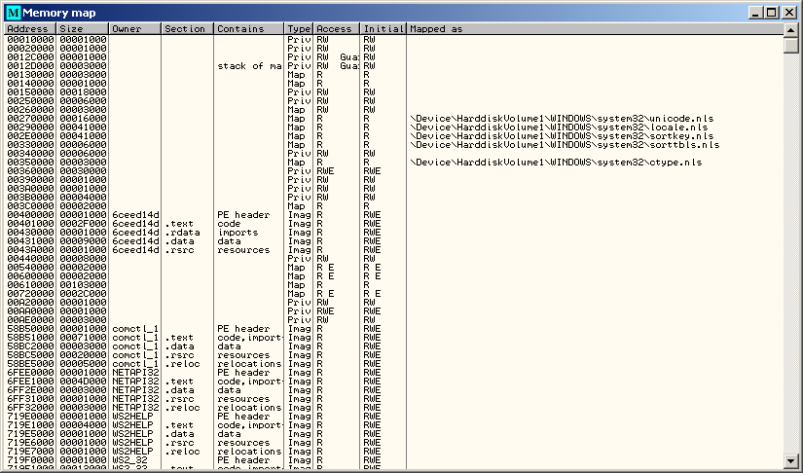803x473 pixels.
Task: Sort by the Address column header
Action: (29, 29)
